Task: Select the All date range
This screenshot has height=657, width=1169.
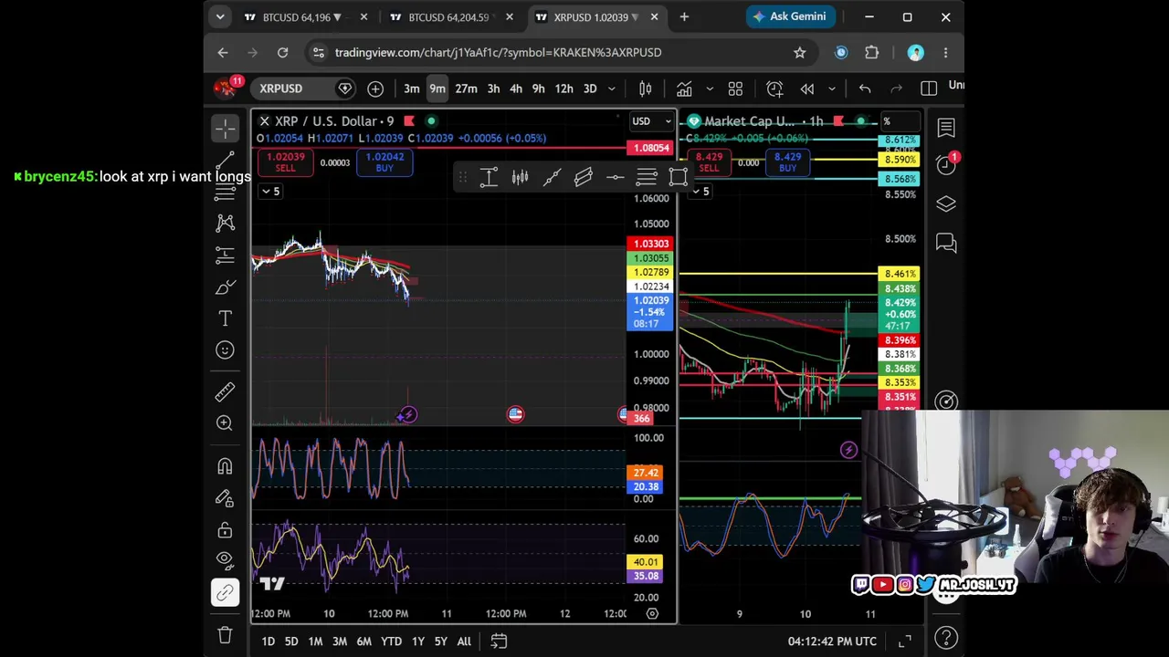Action: [x=464, y=641]
